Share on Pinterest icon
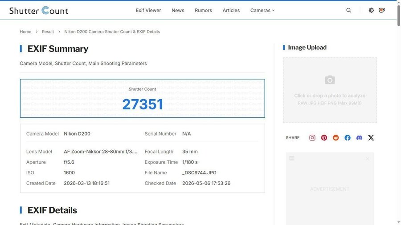The height and width of the screenshot is (225, 401). point(324,138)
